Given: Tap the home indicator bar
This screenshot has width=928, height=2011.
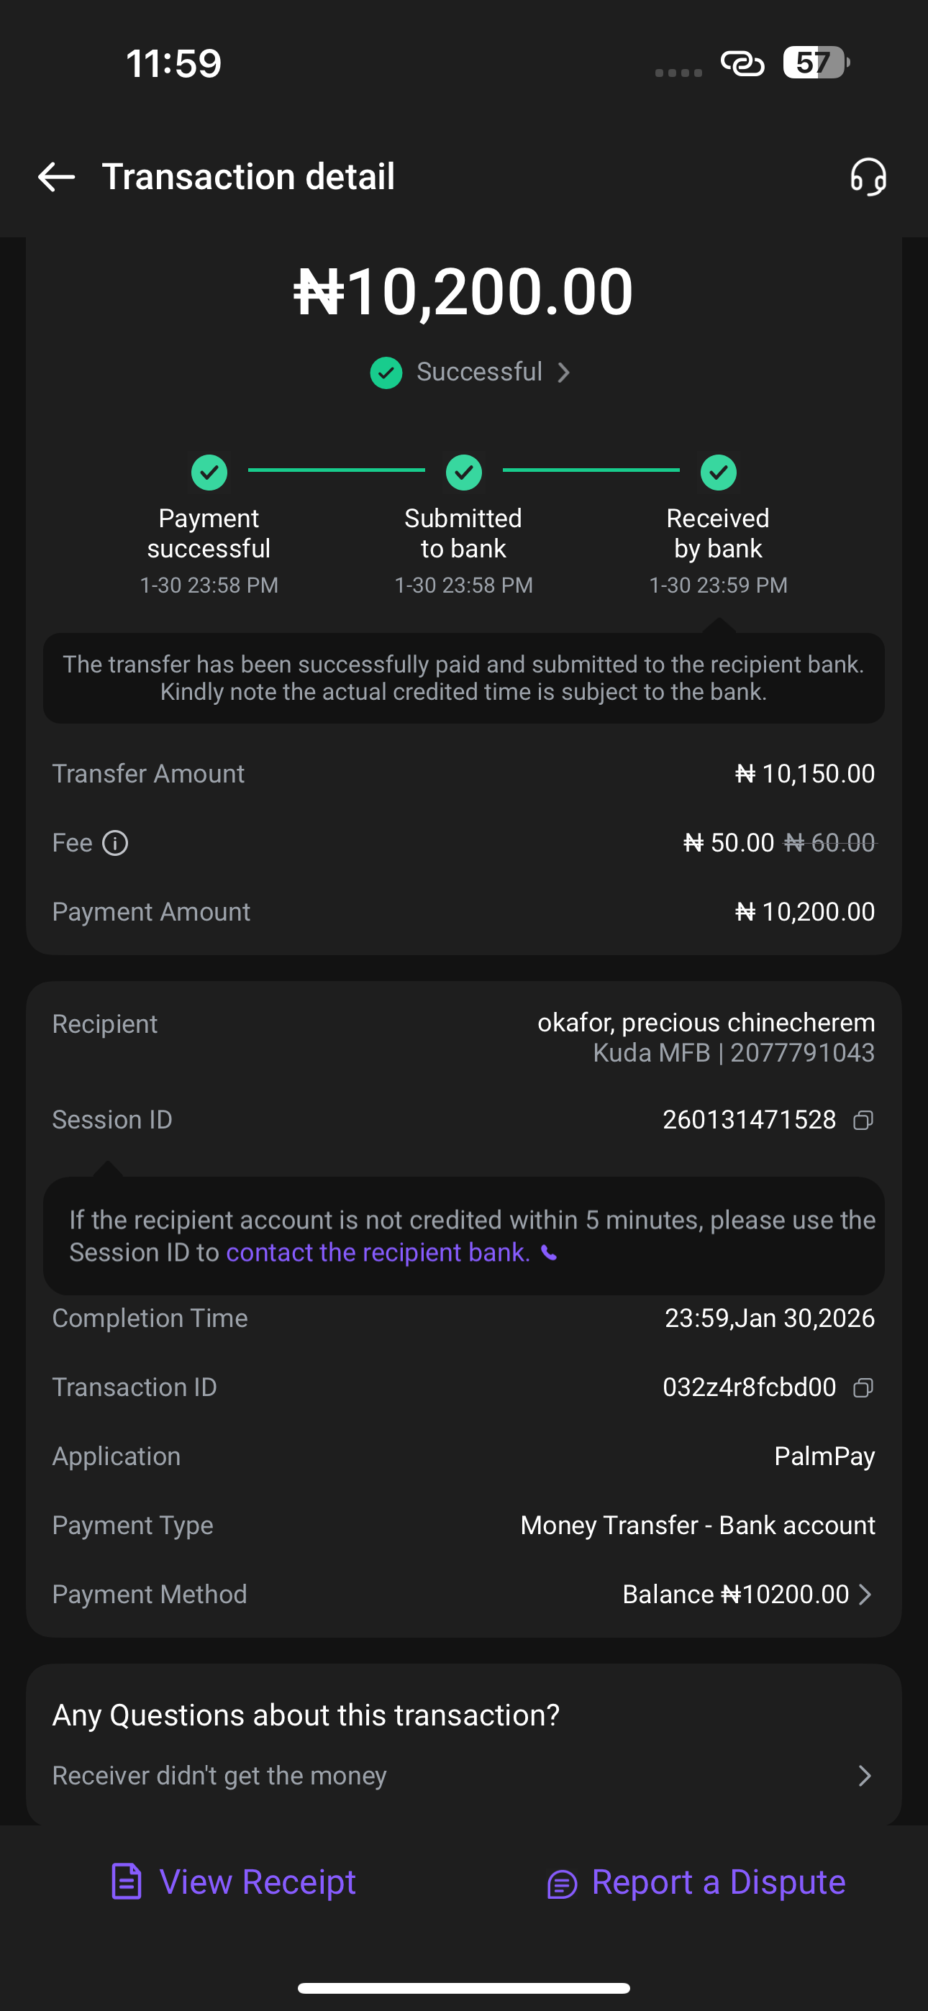Looking at the screenshot, I should coord(464,1987).
